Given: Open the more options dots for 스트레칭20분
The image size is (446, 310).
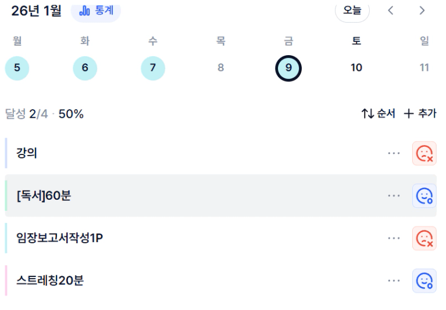Looking at the screenshot, I should (394, 281).
